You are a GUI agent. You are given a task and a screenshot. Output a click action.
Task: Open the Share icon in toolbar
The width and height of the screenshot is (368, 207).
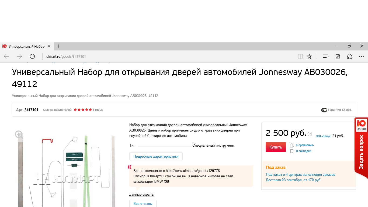(x=350, y=56)
